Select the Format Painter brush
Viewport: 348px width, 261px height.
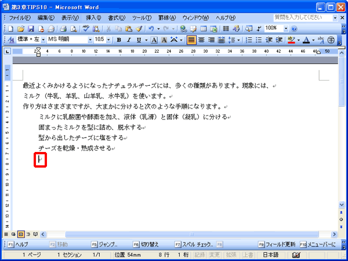click(139, 28)
